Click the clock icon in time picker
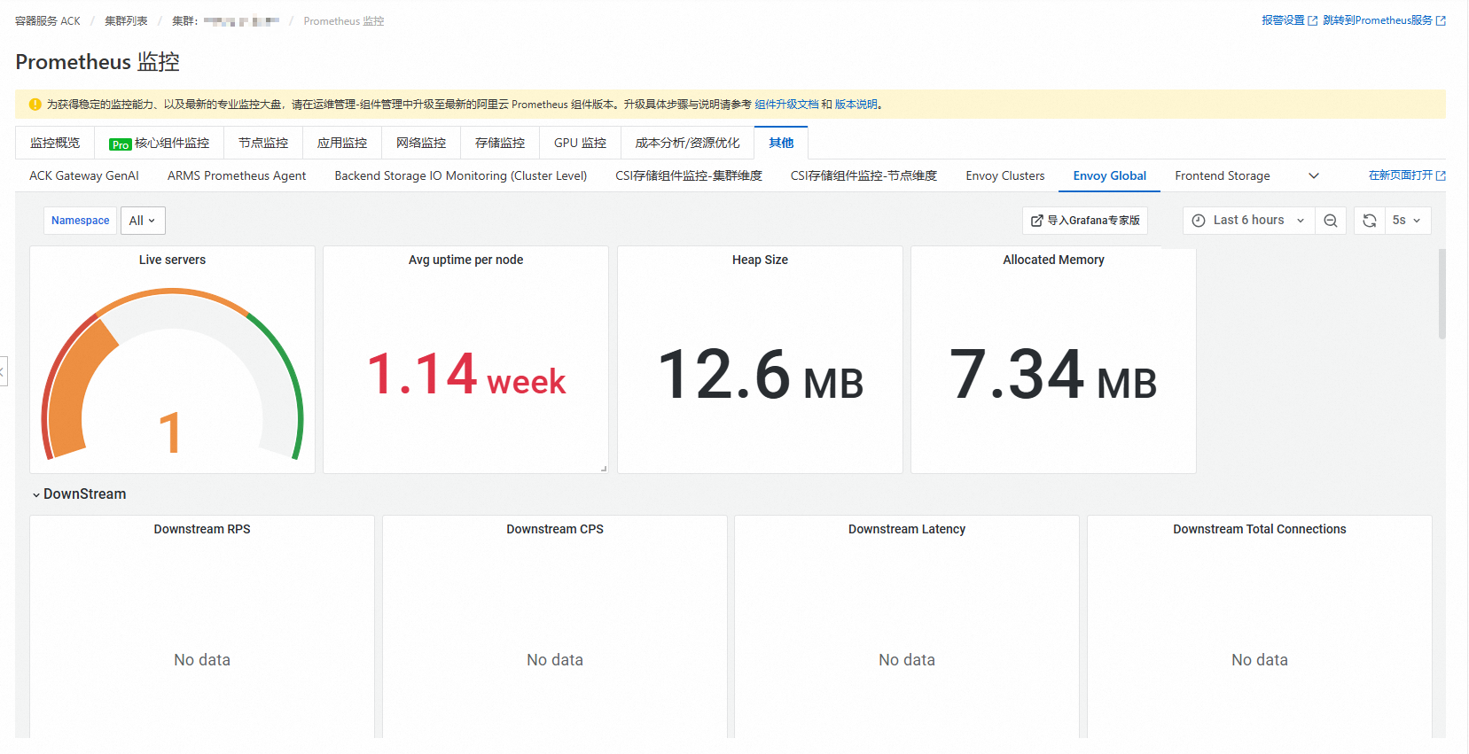 (1199, 221)
